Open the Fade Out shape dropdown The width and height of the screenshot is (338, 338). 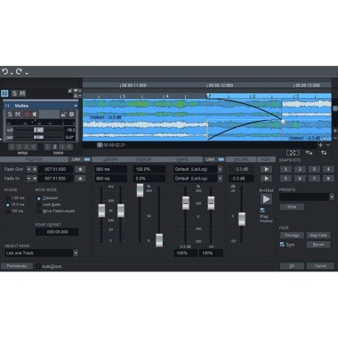tap(220, 169)
